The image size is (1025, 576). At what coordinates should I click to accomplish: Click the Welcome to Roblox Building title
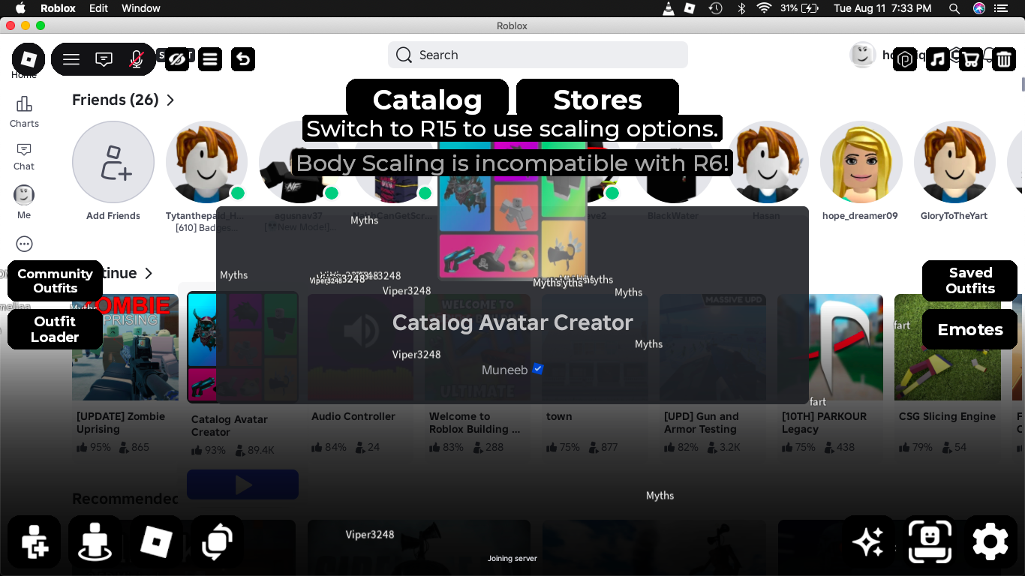click(x=474, y=423)
